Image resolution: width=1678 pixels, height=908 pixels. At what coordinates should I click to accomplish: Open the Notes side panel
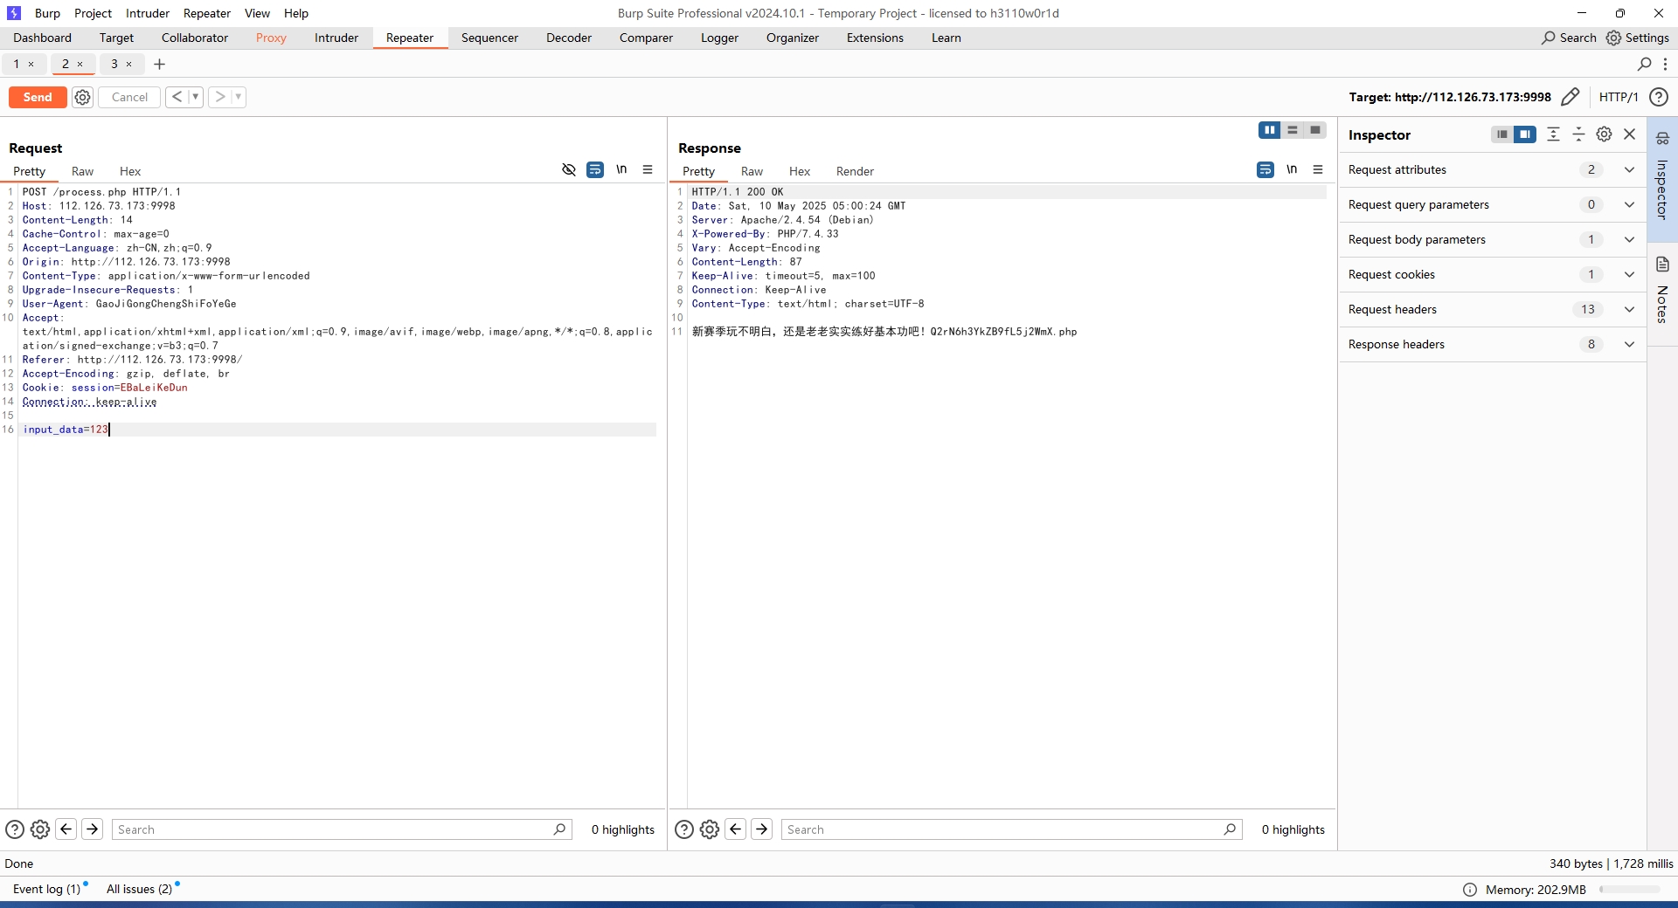tap(1662, 292)
